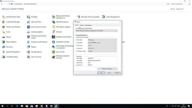Go up one level in Control Panel
The height and width of the screenshot is (108, 192).
9,4
